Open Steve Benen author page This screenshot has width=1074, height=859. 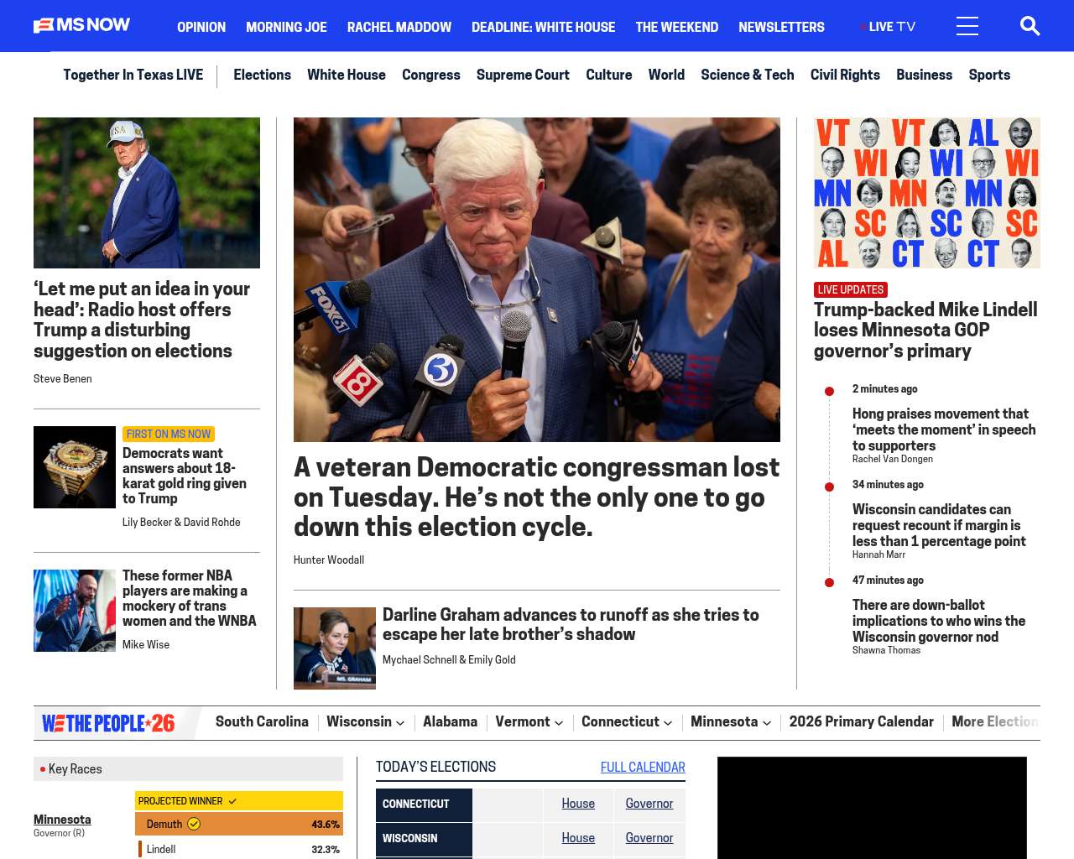click(x=63, y=379)
